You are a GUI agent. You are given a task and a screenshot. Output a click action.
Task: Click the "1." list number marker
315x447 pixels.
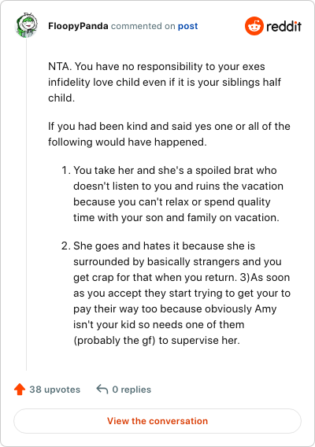[x=66, y=170]
